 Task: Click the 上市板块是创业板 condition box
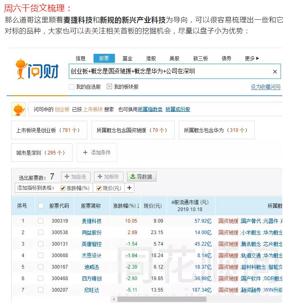(x=49, y=130)
